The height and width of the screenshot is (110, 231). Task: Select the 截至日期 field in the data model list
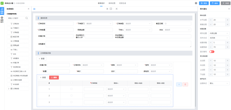[x=18, y=37]
